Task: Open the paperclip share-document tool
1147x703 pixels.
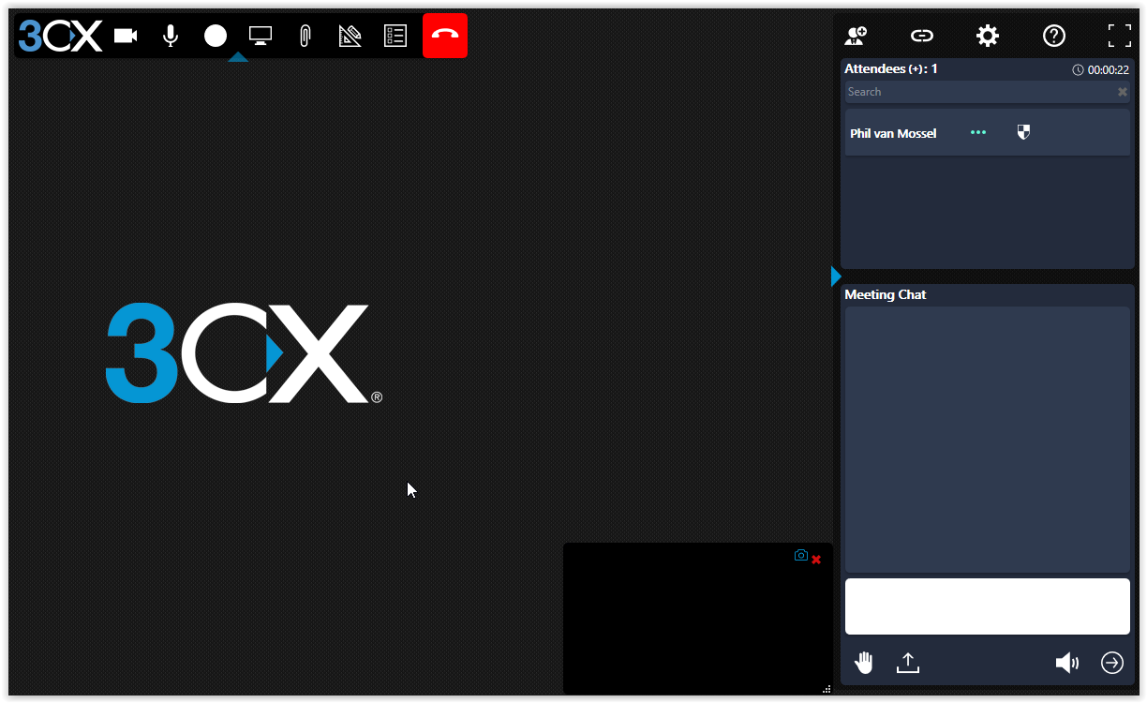Action: (x=305, y=36)
